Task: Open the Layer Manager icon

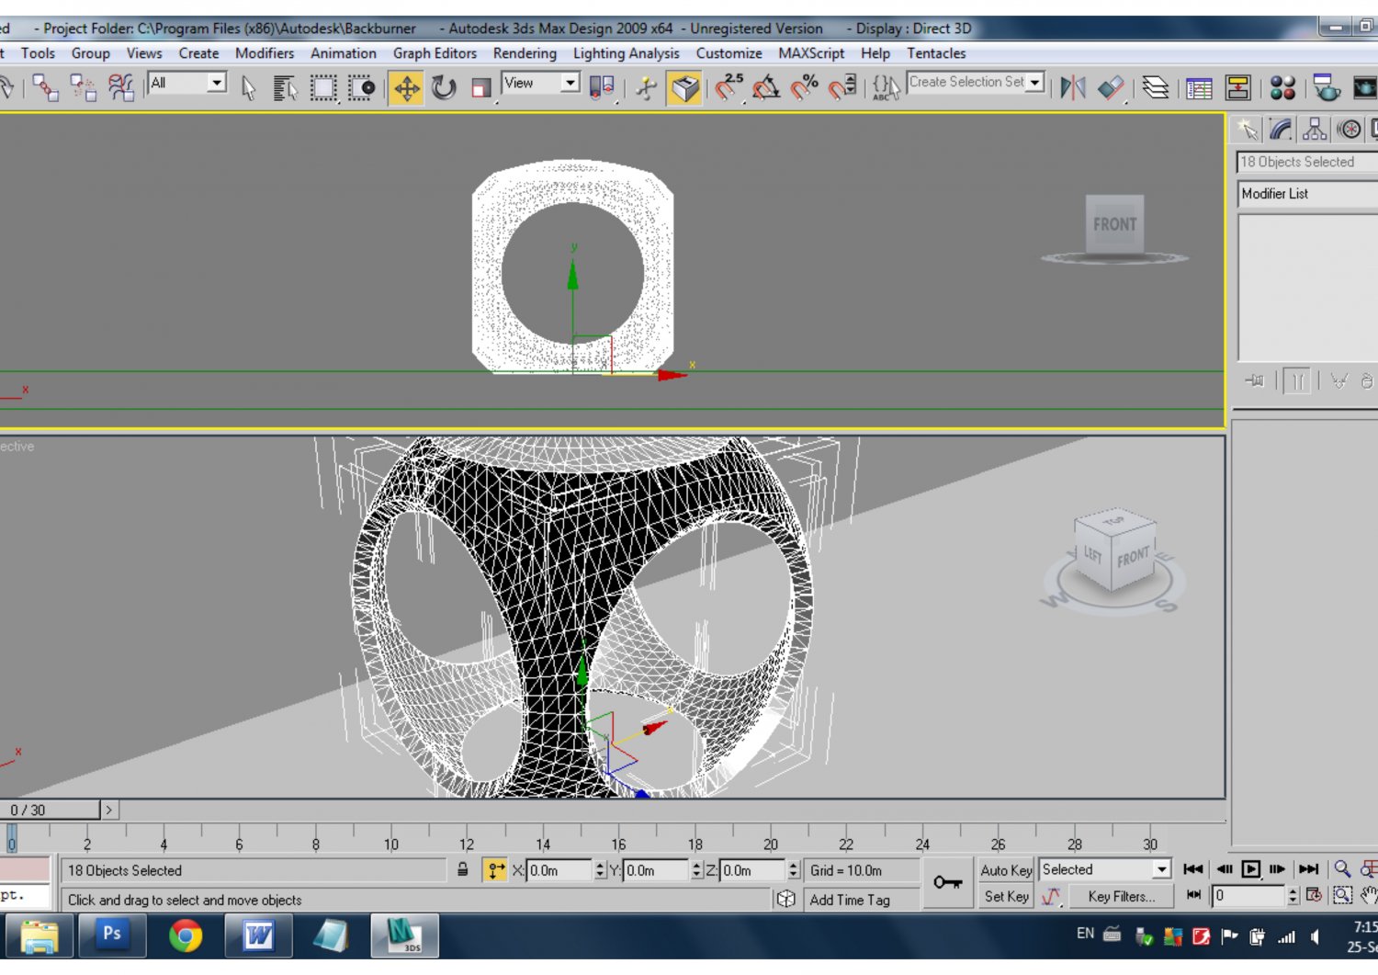Action: [x=1156, y=87]
